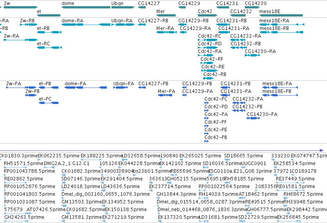Click the EST label RP001022564.5prime
Image resolution: width=327 pixels, height=223 pixels.
point(224,187)
